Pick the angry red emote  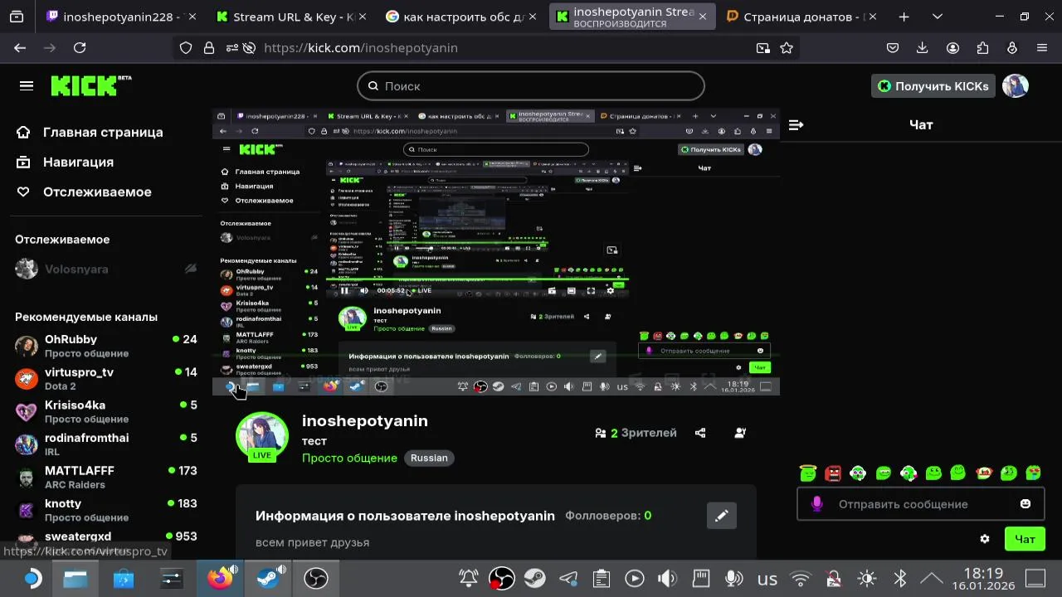[833, 473]
